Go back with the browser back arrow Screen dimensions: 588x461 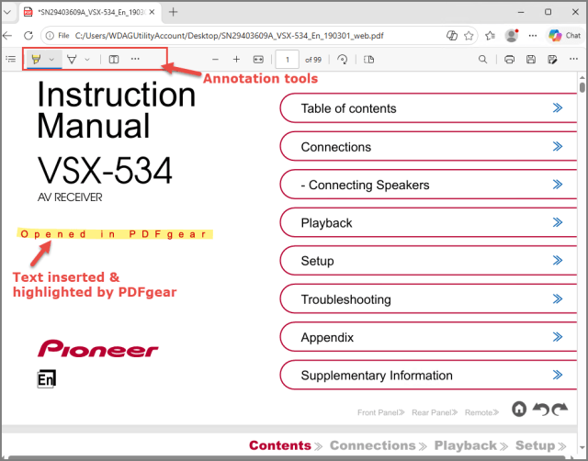point(7,36)
